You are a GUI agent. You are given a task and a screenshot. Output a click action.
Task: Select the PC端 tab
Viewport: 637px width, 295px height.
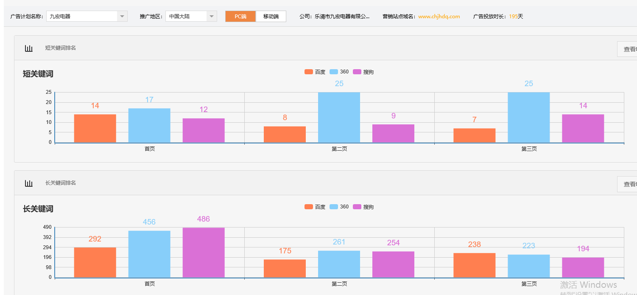pyautogui.click(x=240, y=16)
